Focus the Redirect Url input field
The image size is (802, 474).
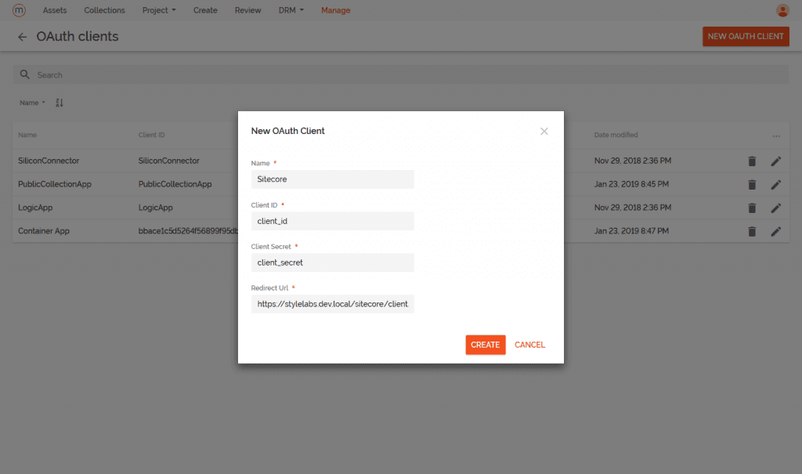tap(332, 303)
